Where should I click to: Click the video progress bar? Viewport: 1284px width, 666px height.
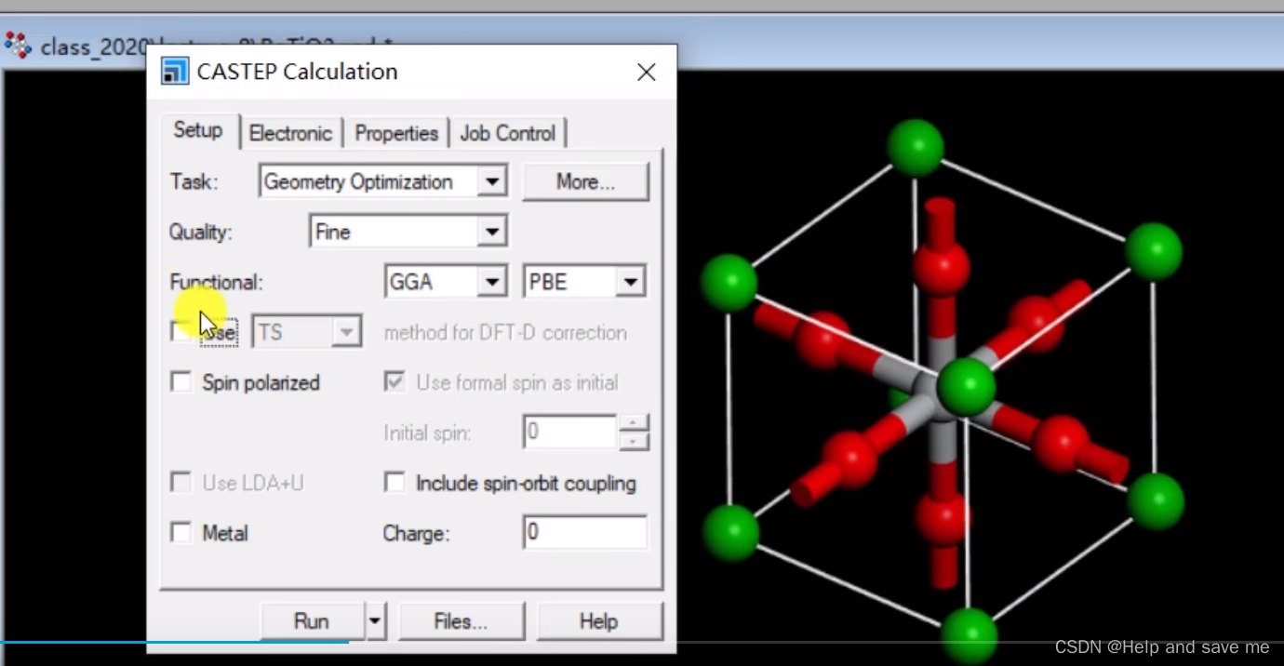642,642
